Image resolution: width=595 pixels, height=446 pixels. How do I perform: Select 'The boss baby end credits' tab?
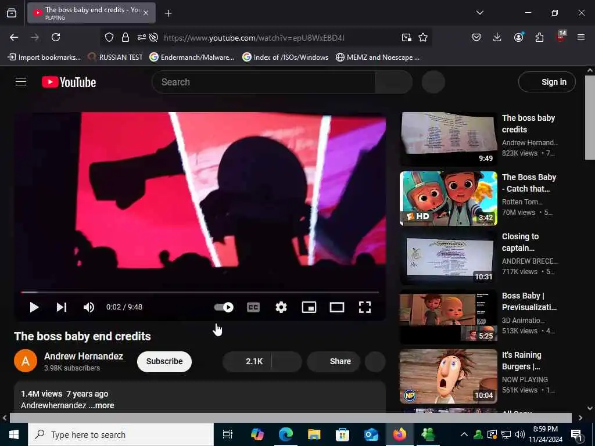point(91,13)
